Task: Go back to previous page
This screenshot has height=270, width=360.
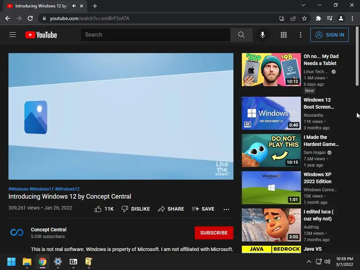Action: (8, 18)
